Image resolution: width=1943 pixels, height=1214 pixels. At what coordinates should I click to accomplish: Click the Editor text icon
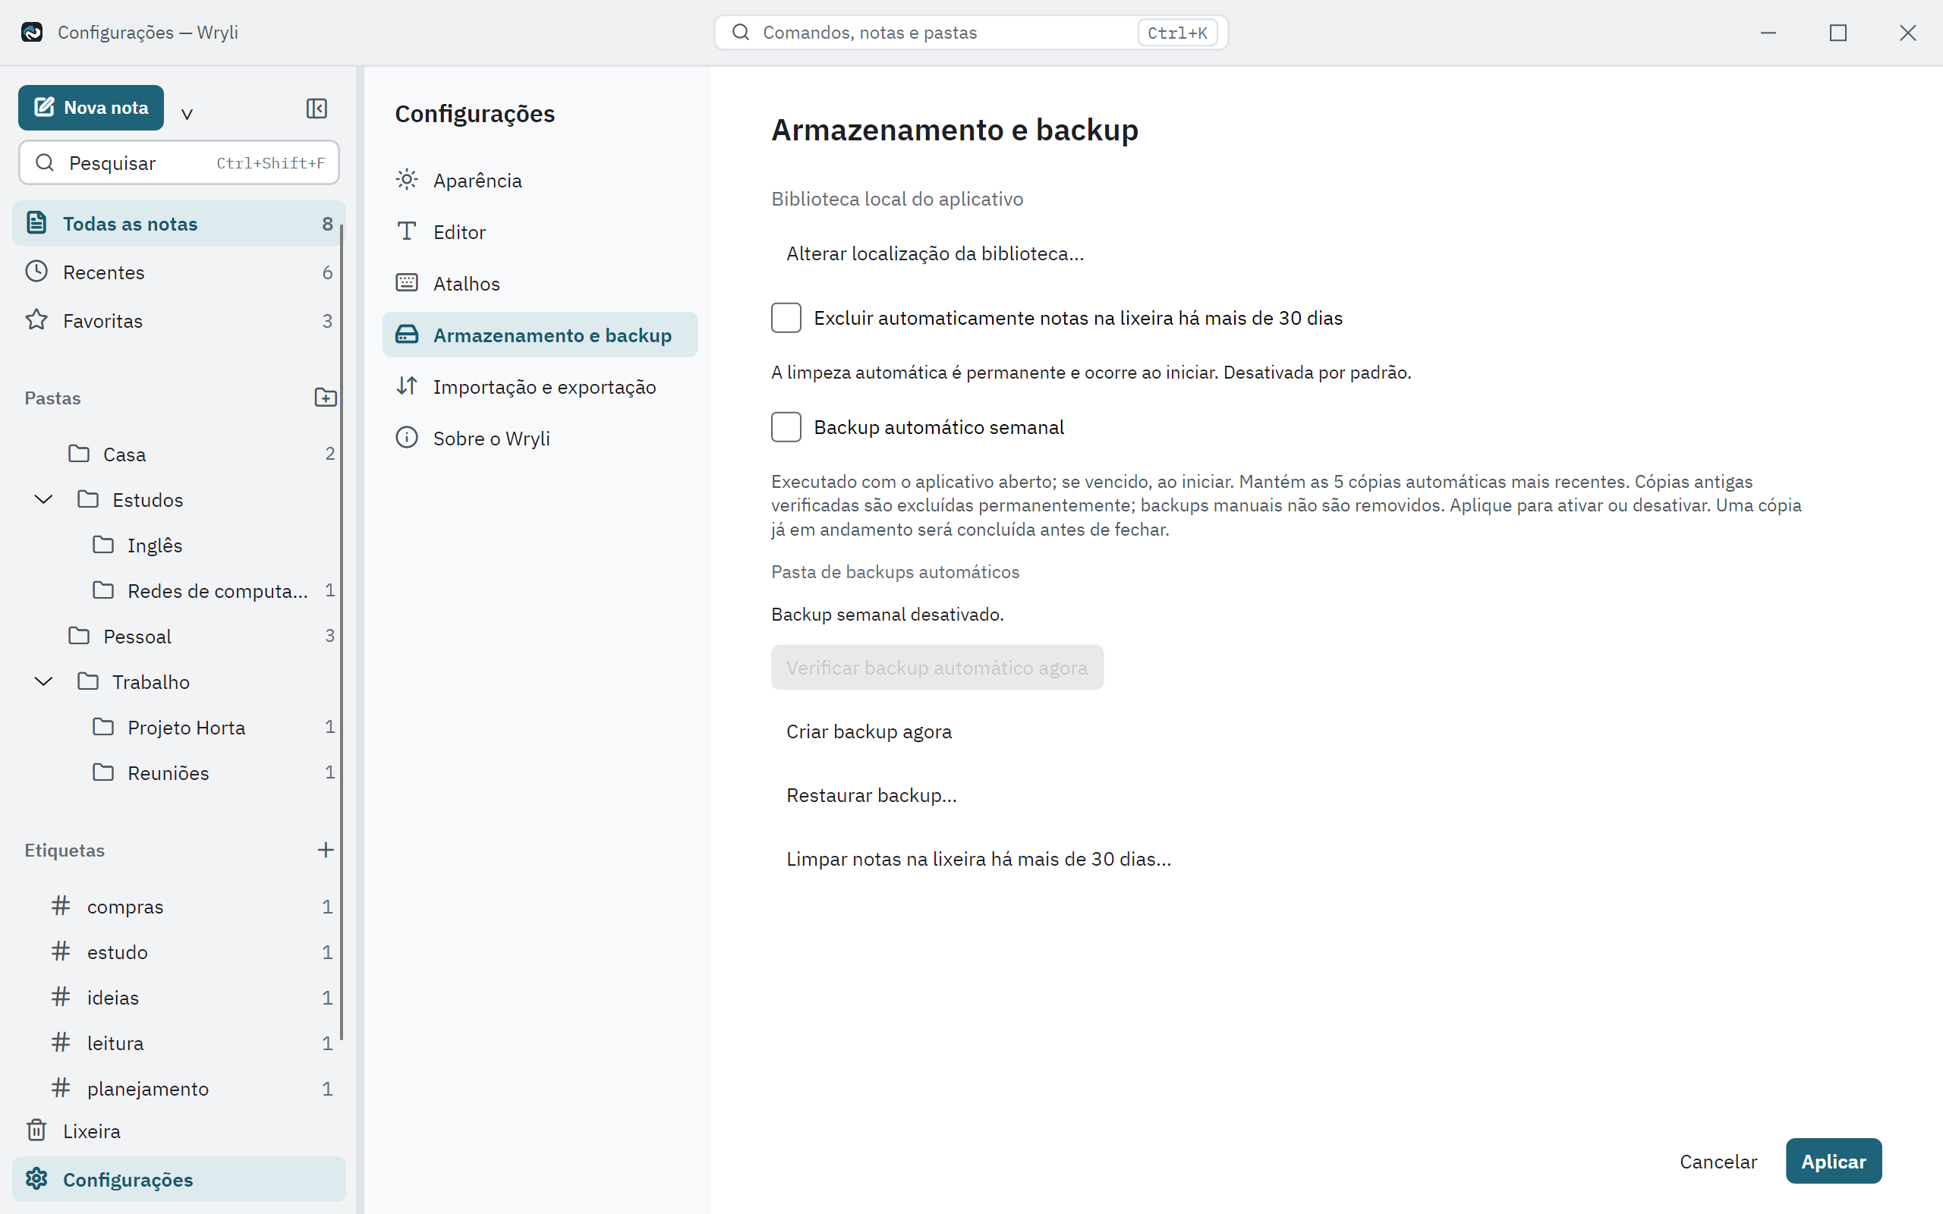click(407, 231)
